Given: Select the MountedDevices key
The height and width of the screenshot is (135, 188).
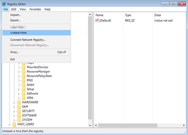Looking at the screenshot, I should [37, 67].
